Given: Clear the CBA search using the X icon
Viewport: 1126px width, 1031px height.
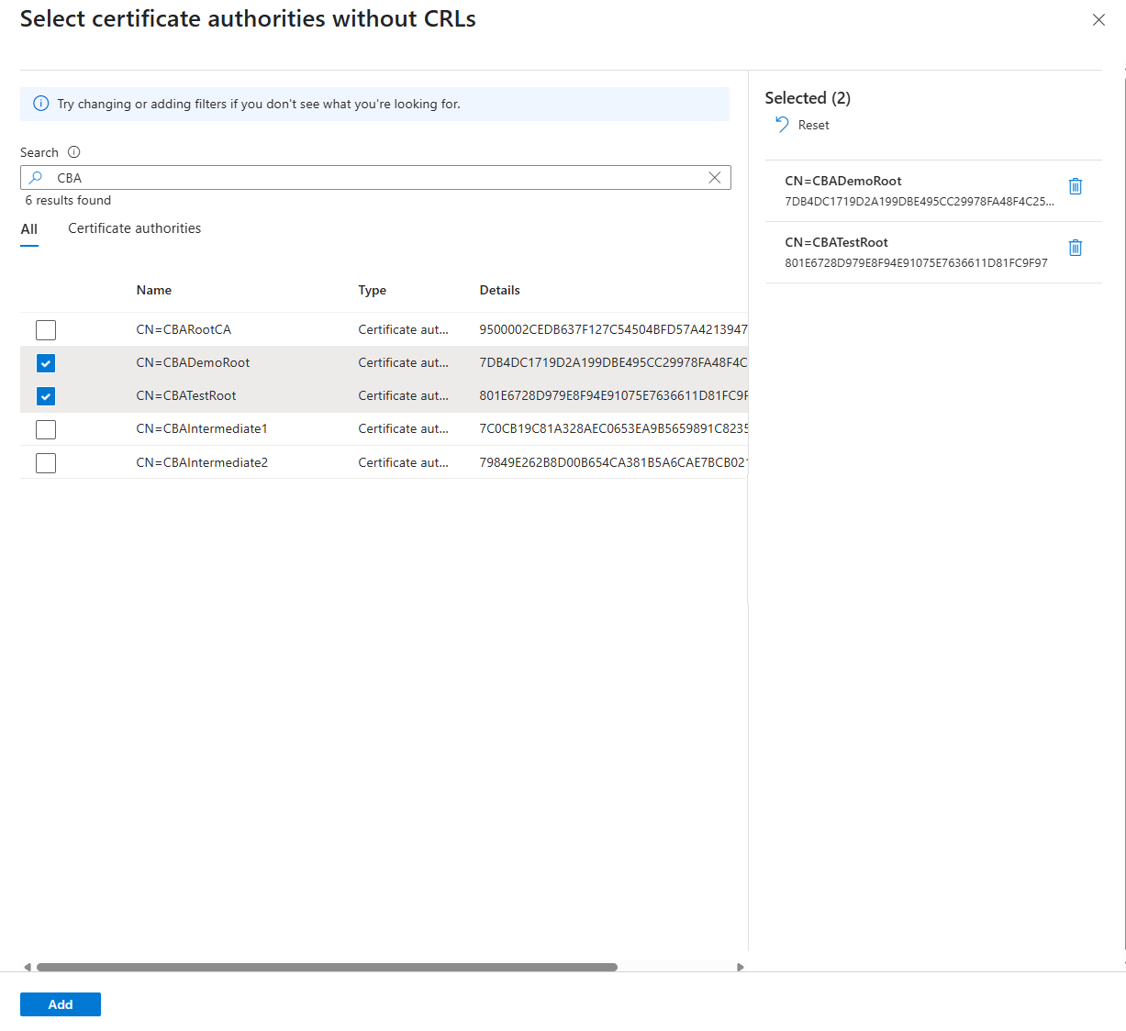Looking at the screenshot, I should (x=715, y=177).
